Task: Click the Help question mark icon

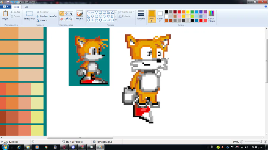Action: 266,7
